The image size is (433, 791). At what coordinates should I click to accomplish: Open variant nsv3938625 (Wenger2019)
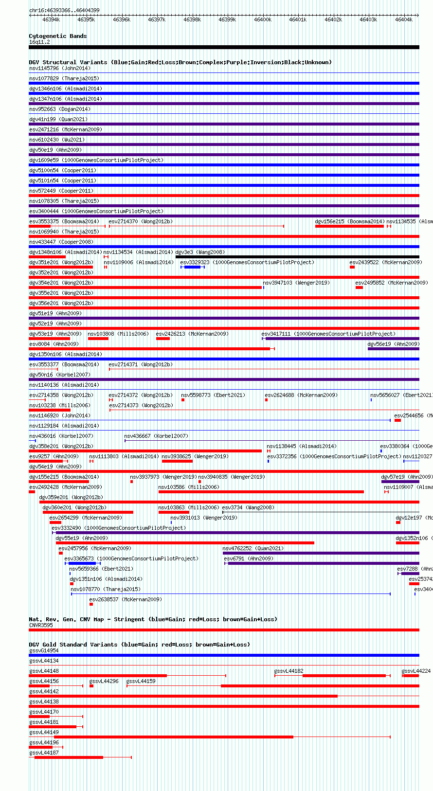195,456
